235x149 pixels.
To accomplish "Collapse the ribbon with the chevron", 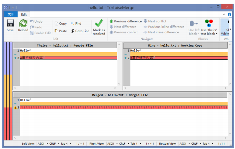I will [224, 14].
